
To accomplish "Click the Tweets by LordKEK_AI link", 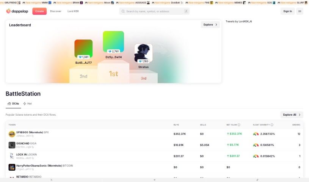I will (x=238, y=21).
